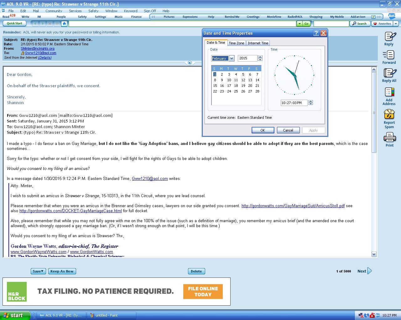The image size is (401, 320).
Task: Open the address bar history dropdown
Action: pos(299,23)
